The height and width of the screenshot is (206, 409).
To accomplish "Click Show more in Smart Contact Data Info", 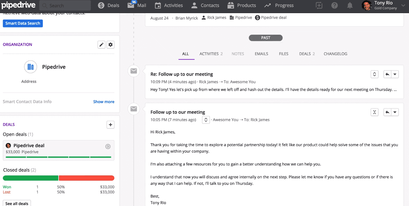I will pos(104,102).
